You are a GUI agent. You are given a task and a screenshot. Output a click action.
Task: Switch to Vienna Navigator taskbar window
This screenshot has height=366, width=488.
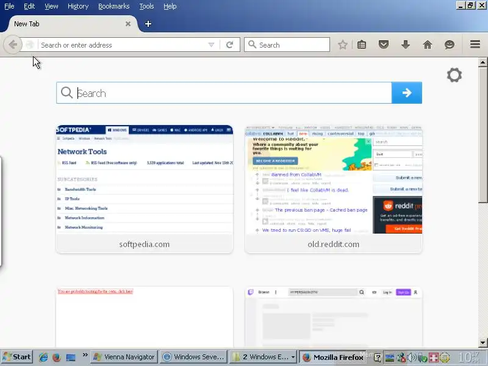tap(124, 357)
